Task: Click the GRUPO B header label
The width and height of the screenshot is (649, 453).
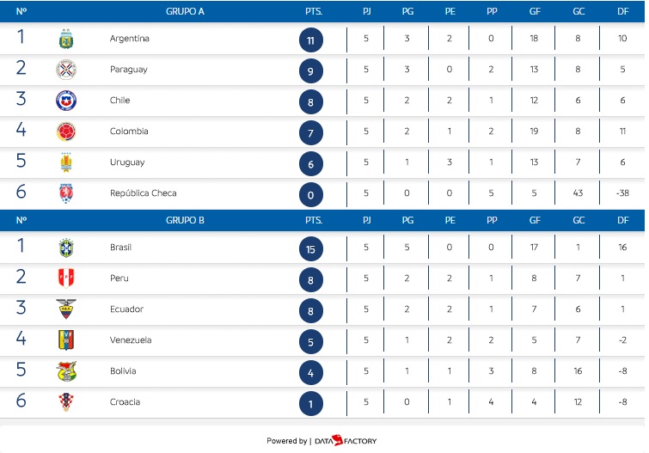Action: (185, 220)
